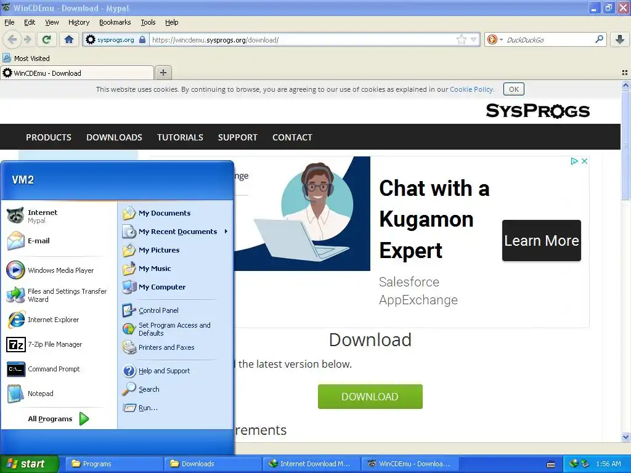Click the padlock site identity icon
This screenshot has height=473, width=631.
[142, 39]
